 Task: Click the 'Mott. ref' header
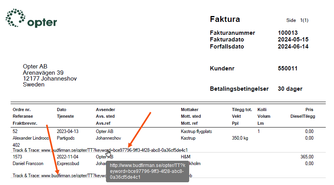coord(189,123)
